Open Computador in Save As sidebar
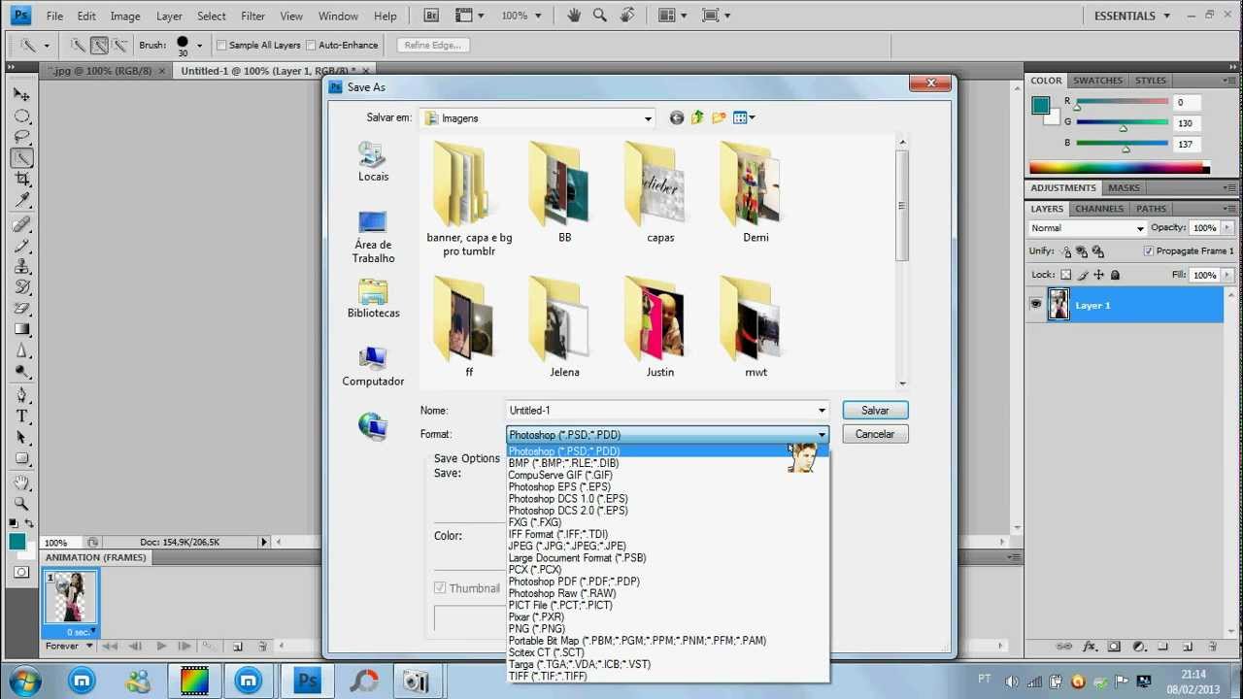1243x699 pixels. click(x=373, y=366)
